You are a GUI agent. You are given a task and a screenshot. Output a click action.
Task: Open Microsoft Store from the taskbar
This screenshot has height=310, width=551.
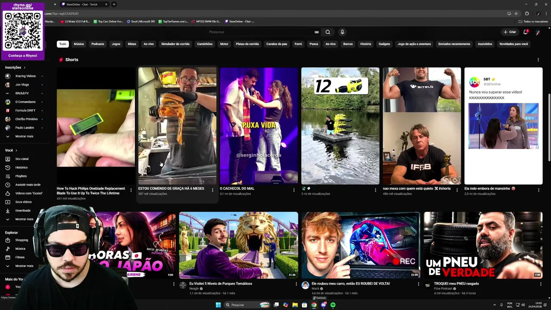click(304, 305)
